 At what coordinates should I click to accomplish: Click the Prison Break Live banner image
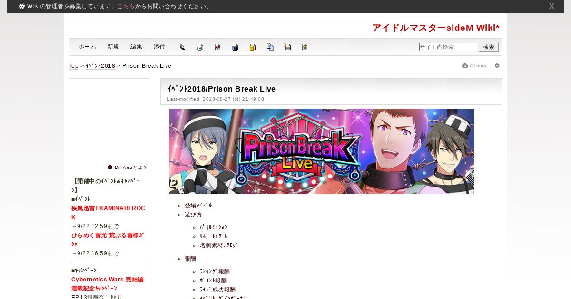pos(322,151)
